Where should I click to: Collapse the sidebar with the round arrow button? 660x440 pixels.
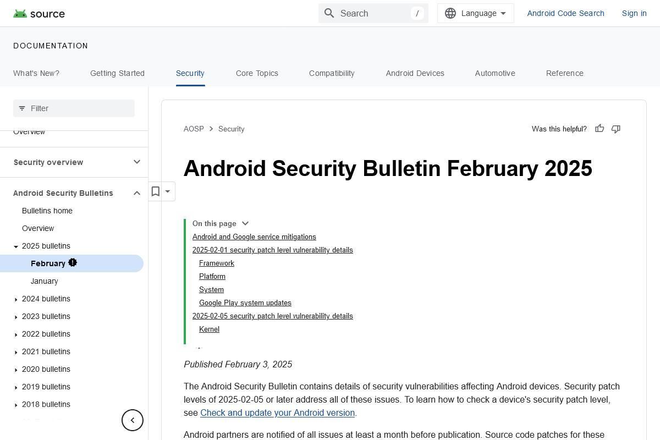click(133, 420)
